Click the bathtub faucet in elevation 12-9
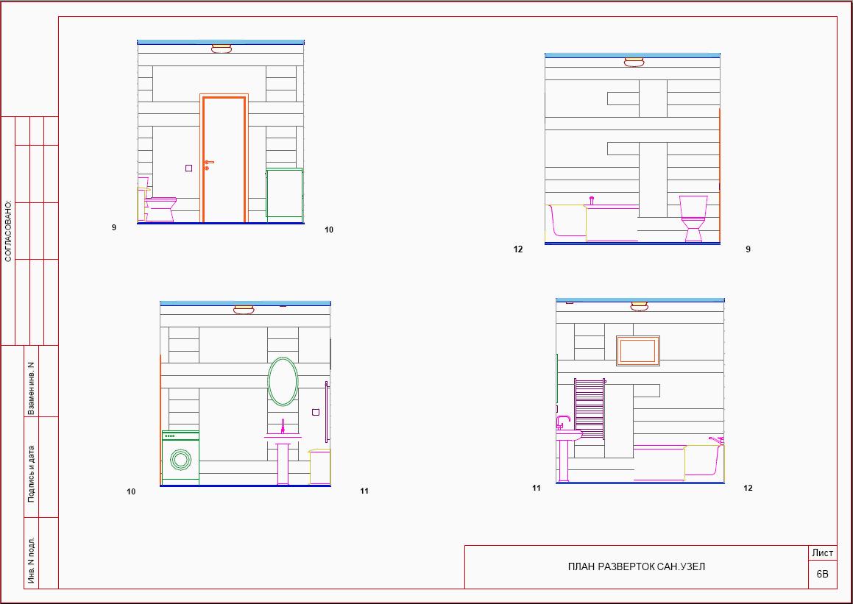853x604 pixels. [x=592, y=201]
